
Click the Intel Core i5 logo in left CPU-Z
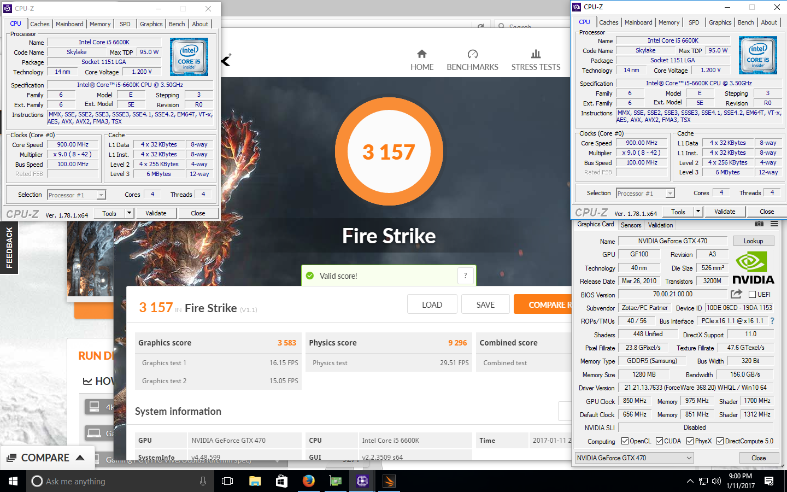189,56
